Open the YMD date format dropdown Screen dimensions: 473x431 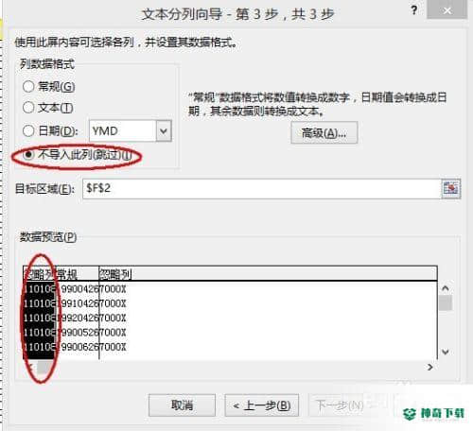click(164, 130)
